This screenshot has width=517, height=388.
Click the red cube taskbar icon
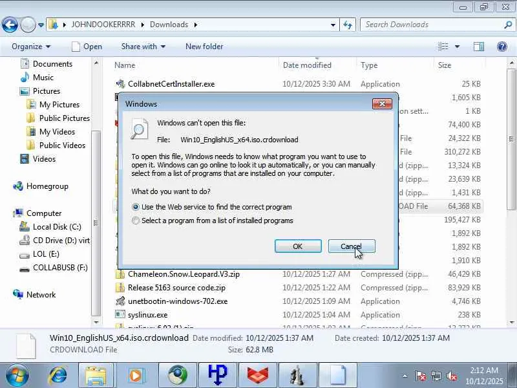click(258, 376)
